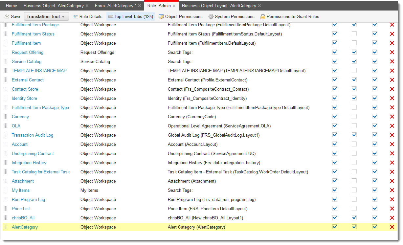
Task: Select 'Currency (CurrencyCode)' layout cell
Action: point(192,117)
